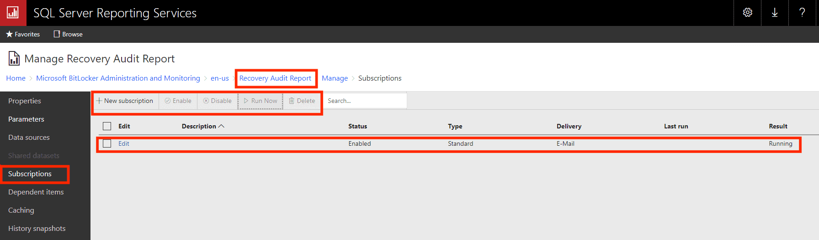Open the help question mark menu
Image resolution: width=819 pixels, height=240 pixels.
tap(802, 13)
